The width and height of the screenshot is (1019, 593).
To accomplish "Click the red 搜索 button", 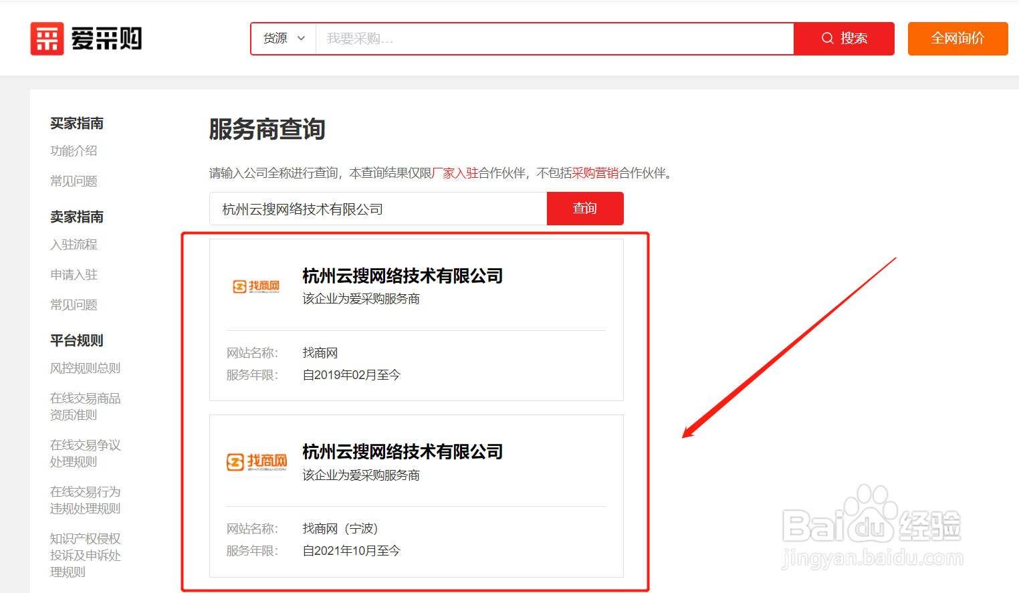I will point(844,39).
